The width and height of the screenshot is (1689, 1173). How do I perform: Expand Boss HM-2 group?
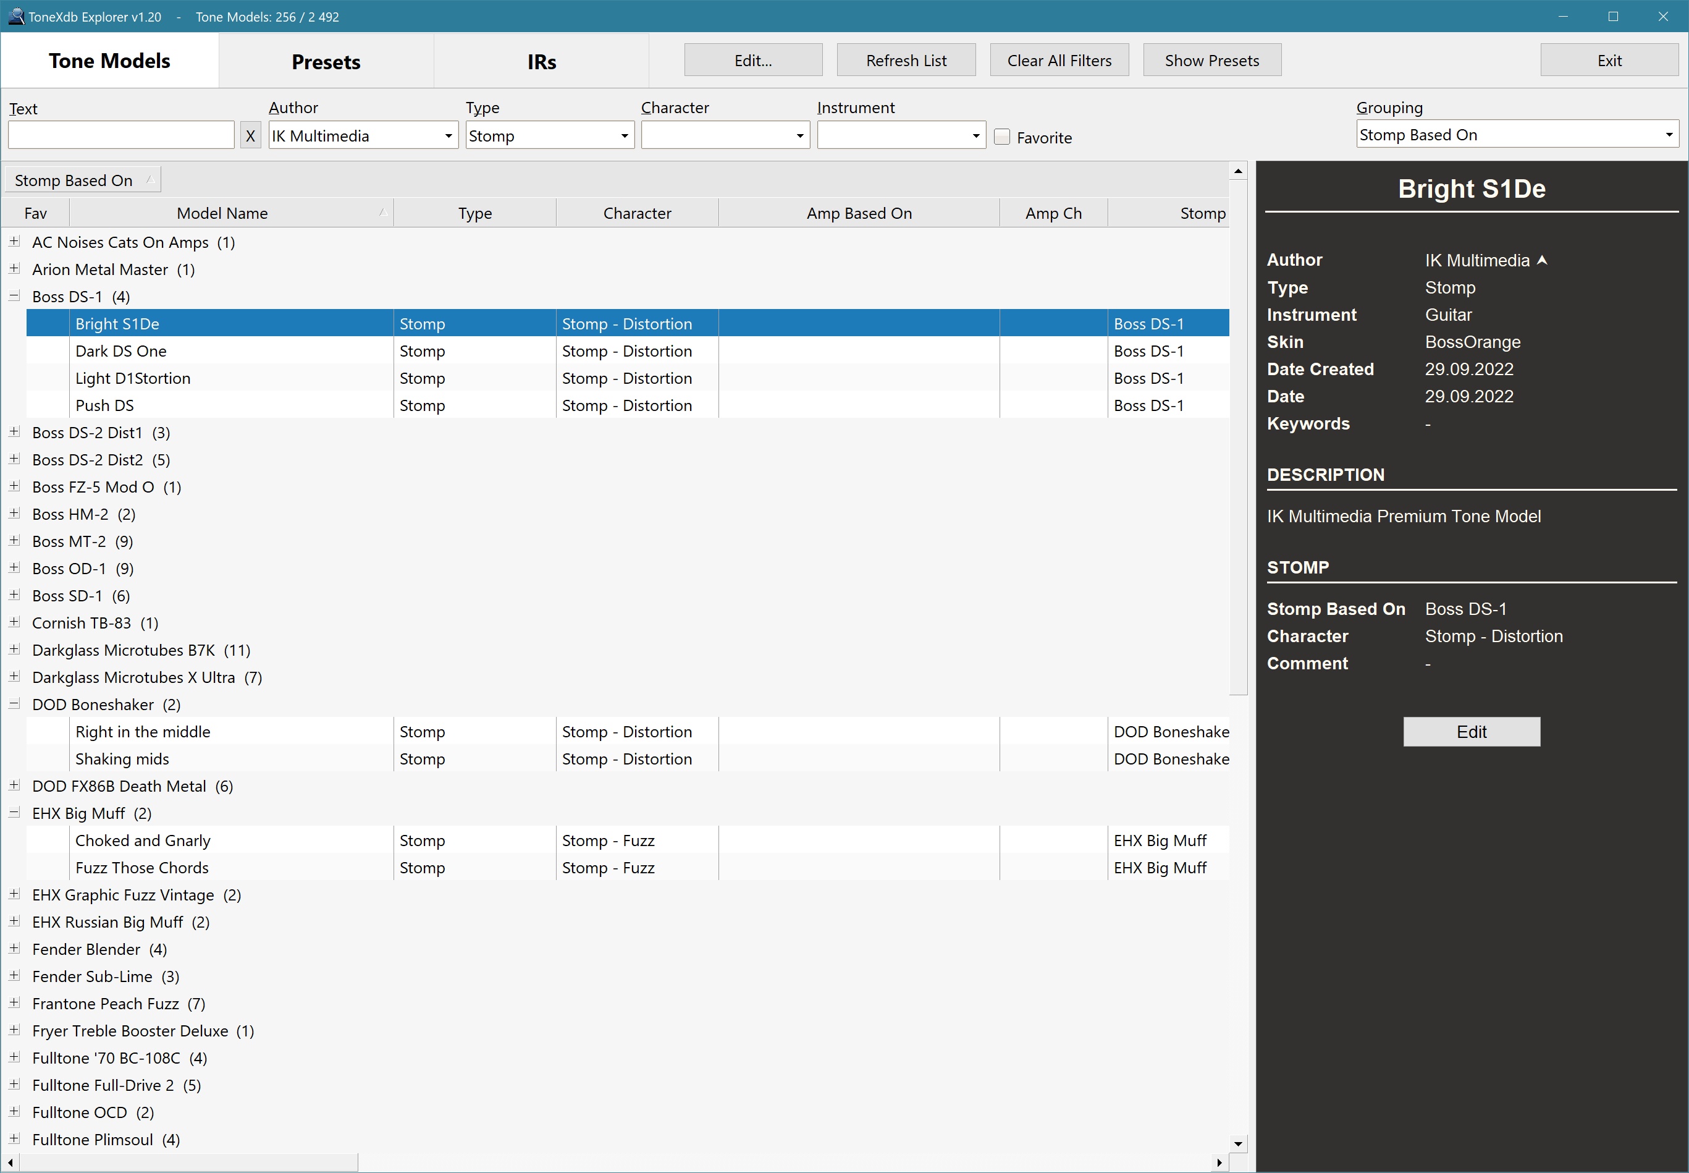click(x=14, y=513)
